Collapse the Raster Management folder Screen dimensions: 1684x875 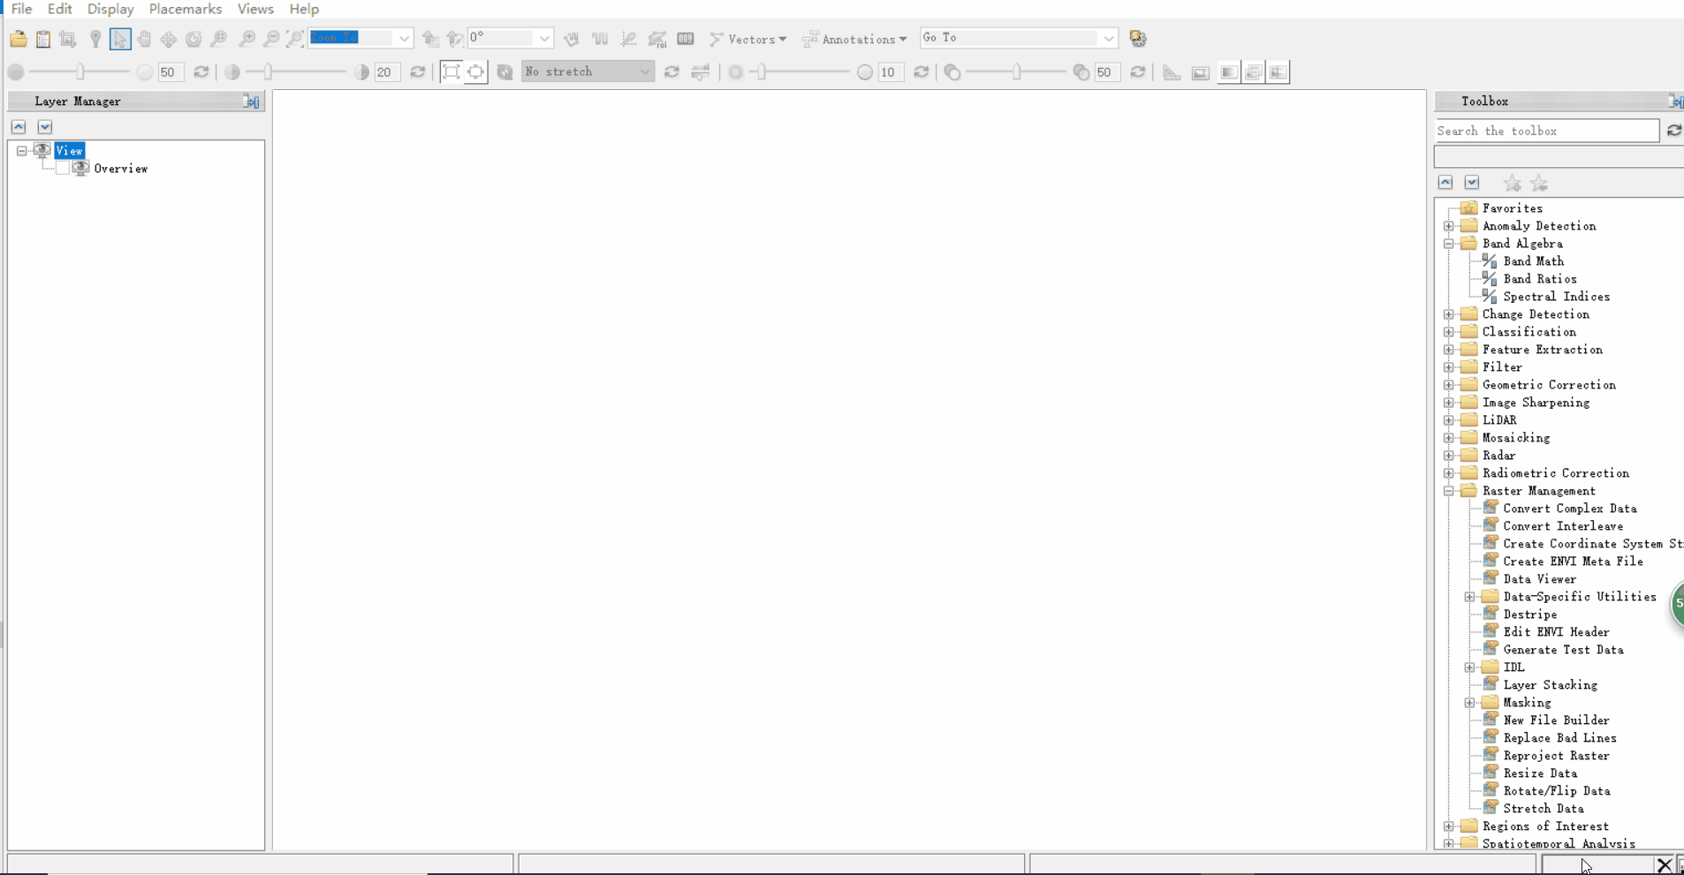(x=1449, y=491)
